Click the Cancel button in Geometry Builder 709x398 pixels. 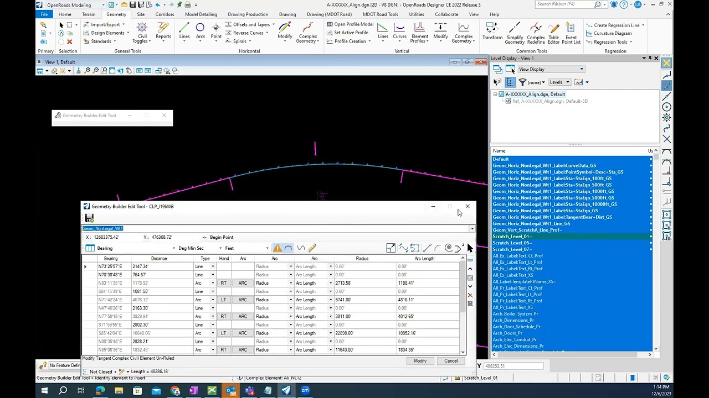(451, 361)
